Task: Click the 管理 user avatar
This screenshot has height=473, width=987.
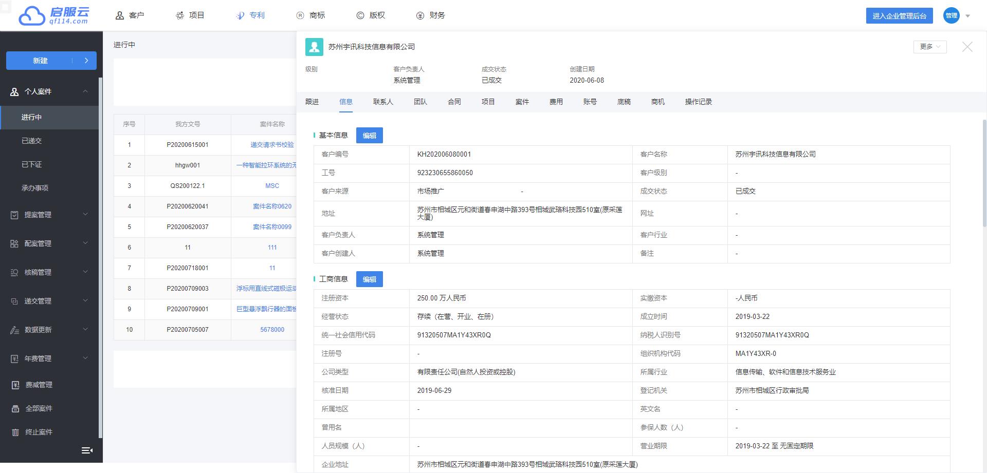Action: click(952, 15)
